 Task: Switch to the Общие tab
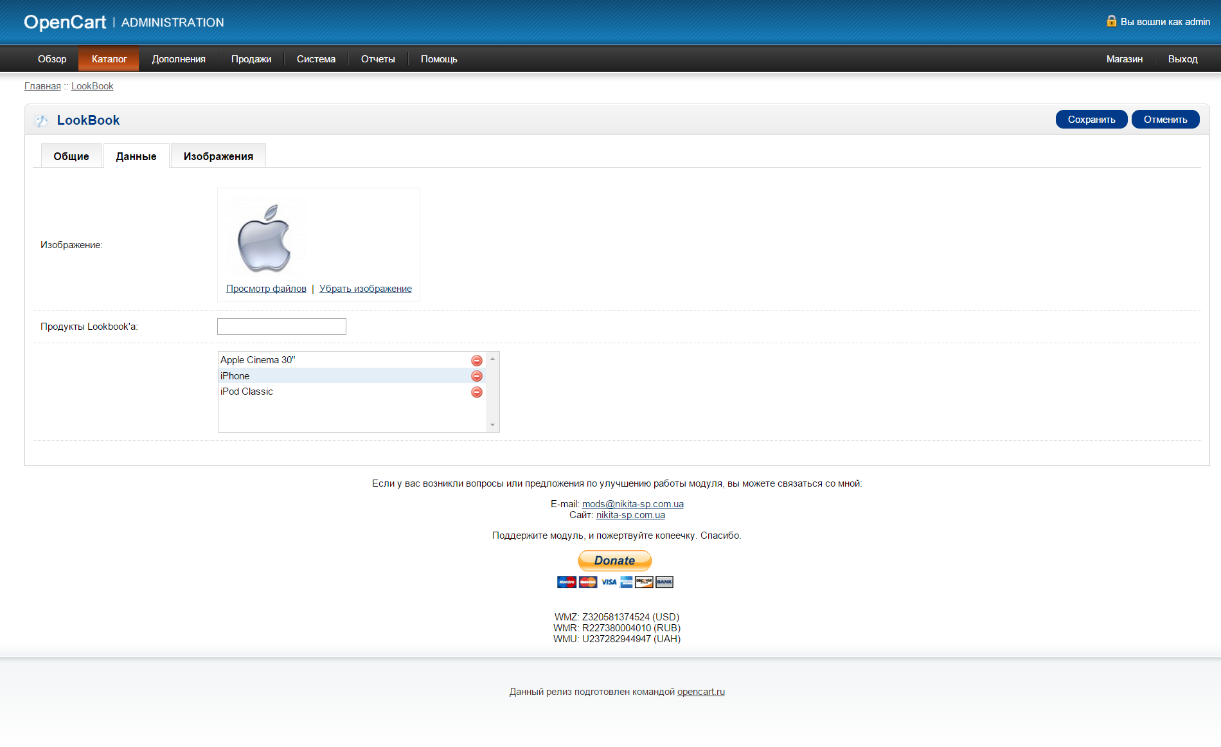tap(71, 156)
